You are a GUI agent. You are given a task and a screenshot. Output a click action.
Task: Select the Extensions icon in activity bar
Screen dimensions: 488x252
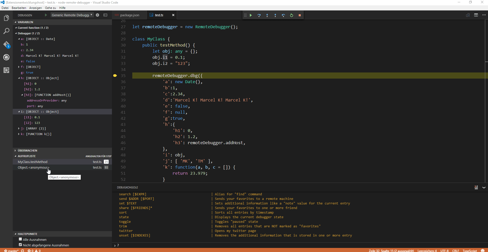(x=6, y=70)
